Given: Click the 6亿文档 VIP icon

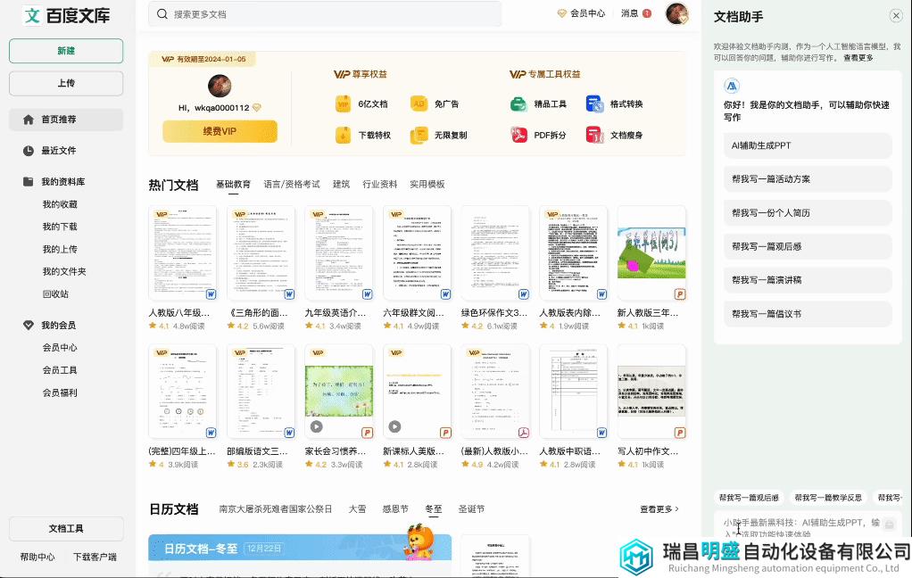Looking at the screenshot, I should point(344,104).
